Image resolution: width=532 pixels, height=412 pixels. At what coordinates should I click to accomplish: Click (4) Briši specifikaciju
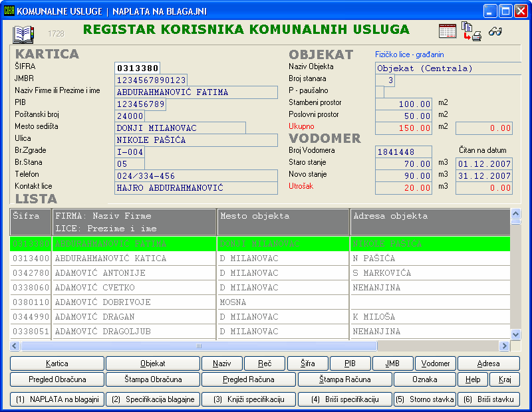point(344,399)
